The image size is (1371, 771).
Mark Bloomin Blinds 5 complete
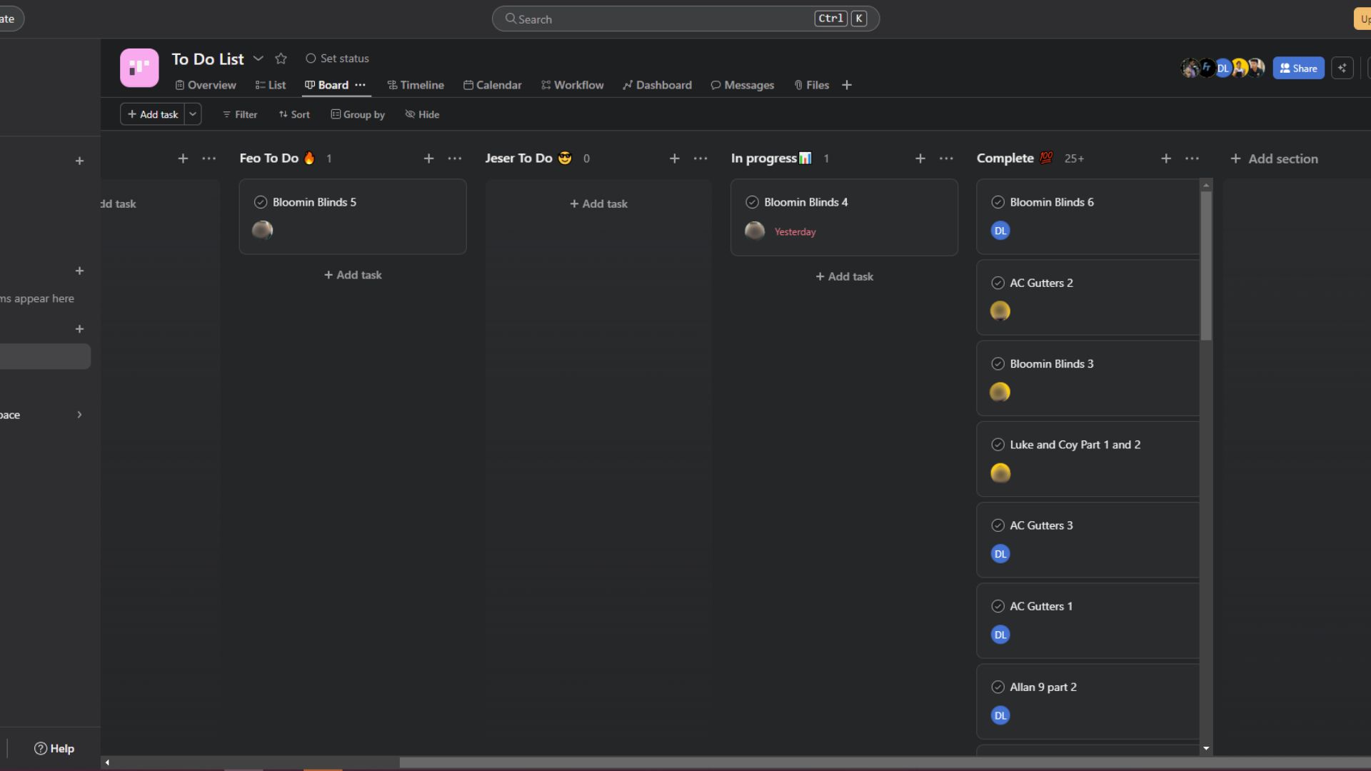[261, 202]
